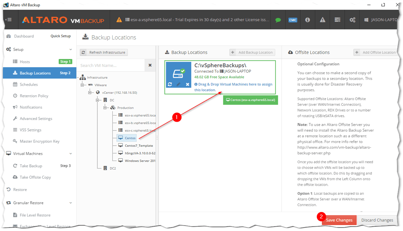Clear the VM search with the X button

tap(150, 65)
